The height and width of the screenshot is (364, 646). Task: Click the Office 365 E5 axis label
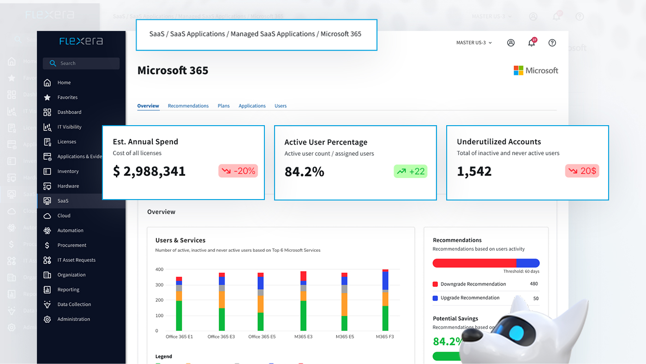pos(262,337)
